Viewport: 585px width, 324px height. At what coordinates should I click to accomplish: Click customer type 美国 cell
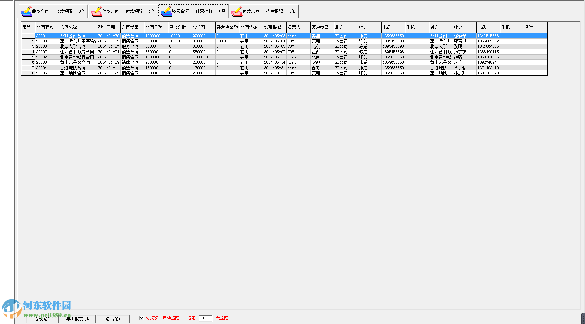322,36
